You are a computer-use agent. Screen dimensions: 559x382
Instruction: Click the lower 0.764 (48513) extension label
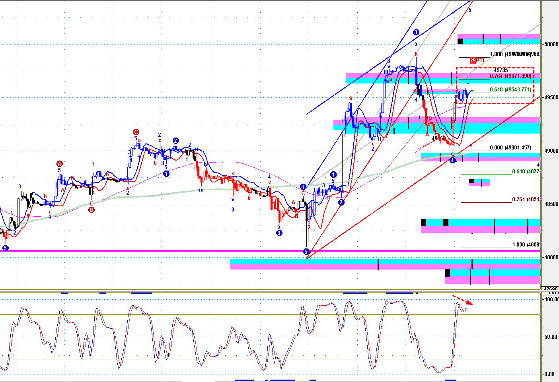[526, 199]
